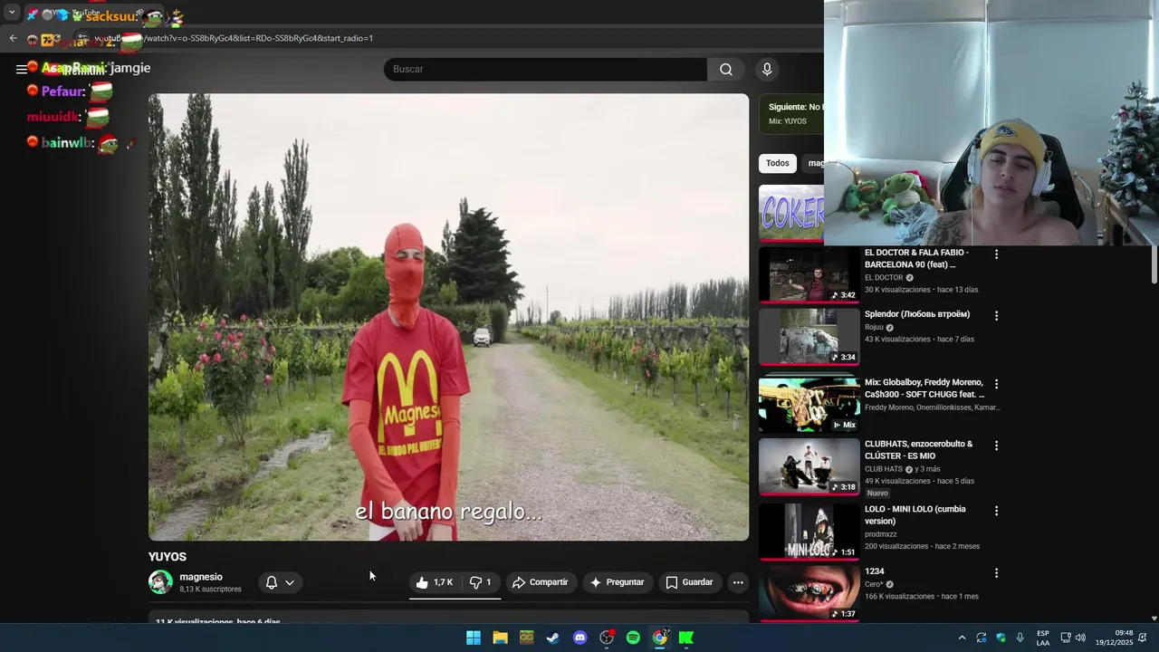Open options menu for 1234 video
The height and width of the screenshot is (652, 1159).
pos(996,573)
